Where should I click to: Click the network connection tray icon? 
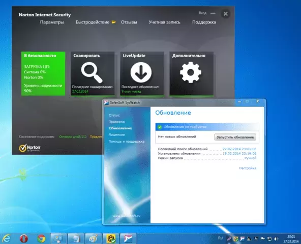(x=269, y=239)
